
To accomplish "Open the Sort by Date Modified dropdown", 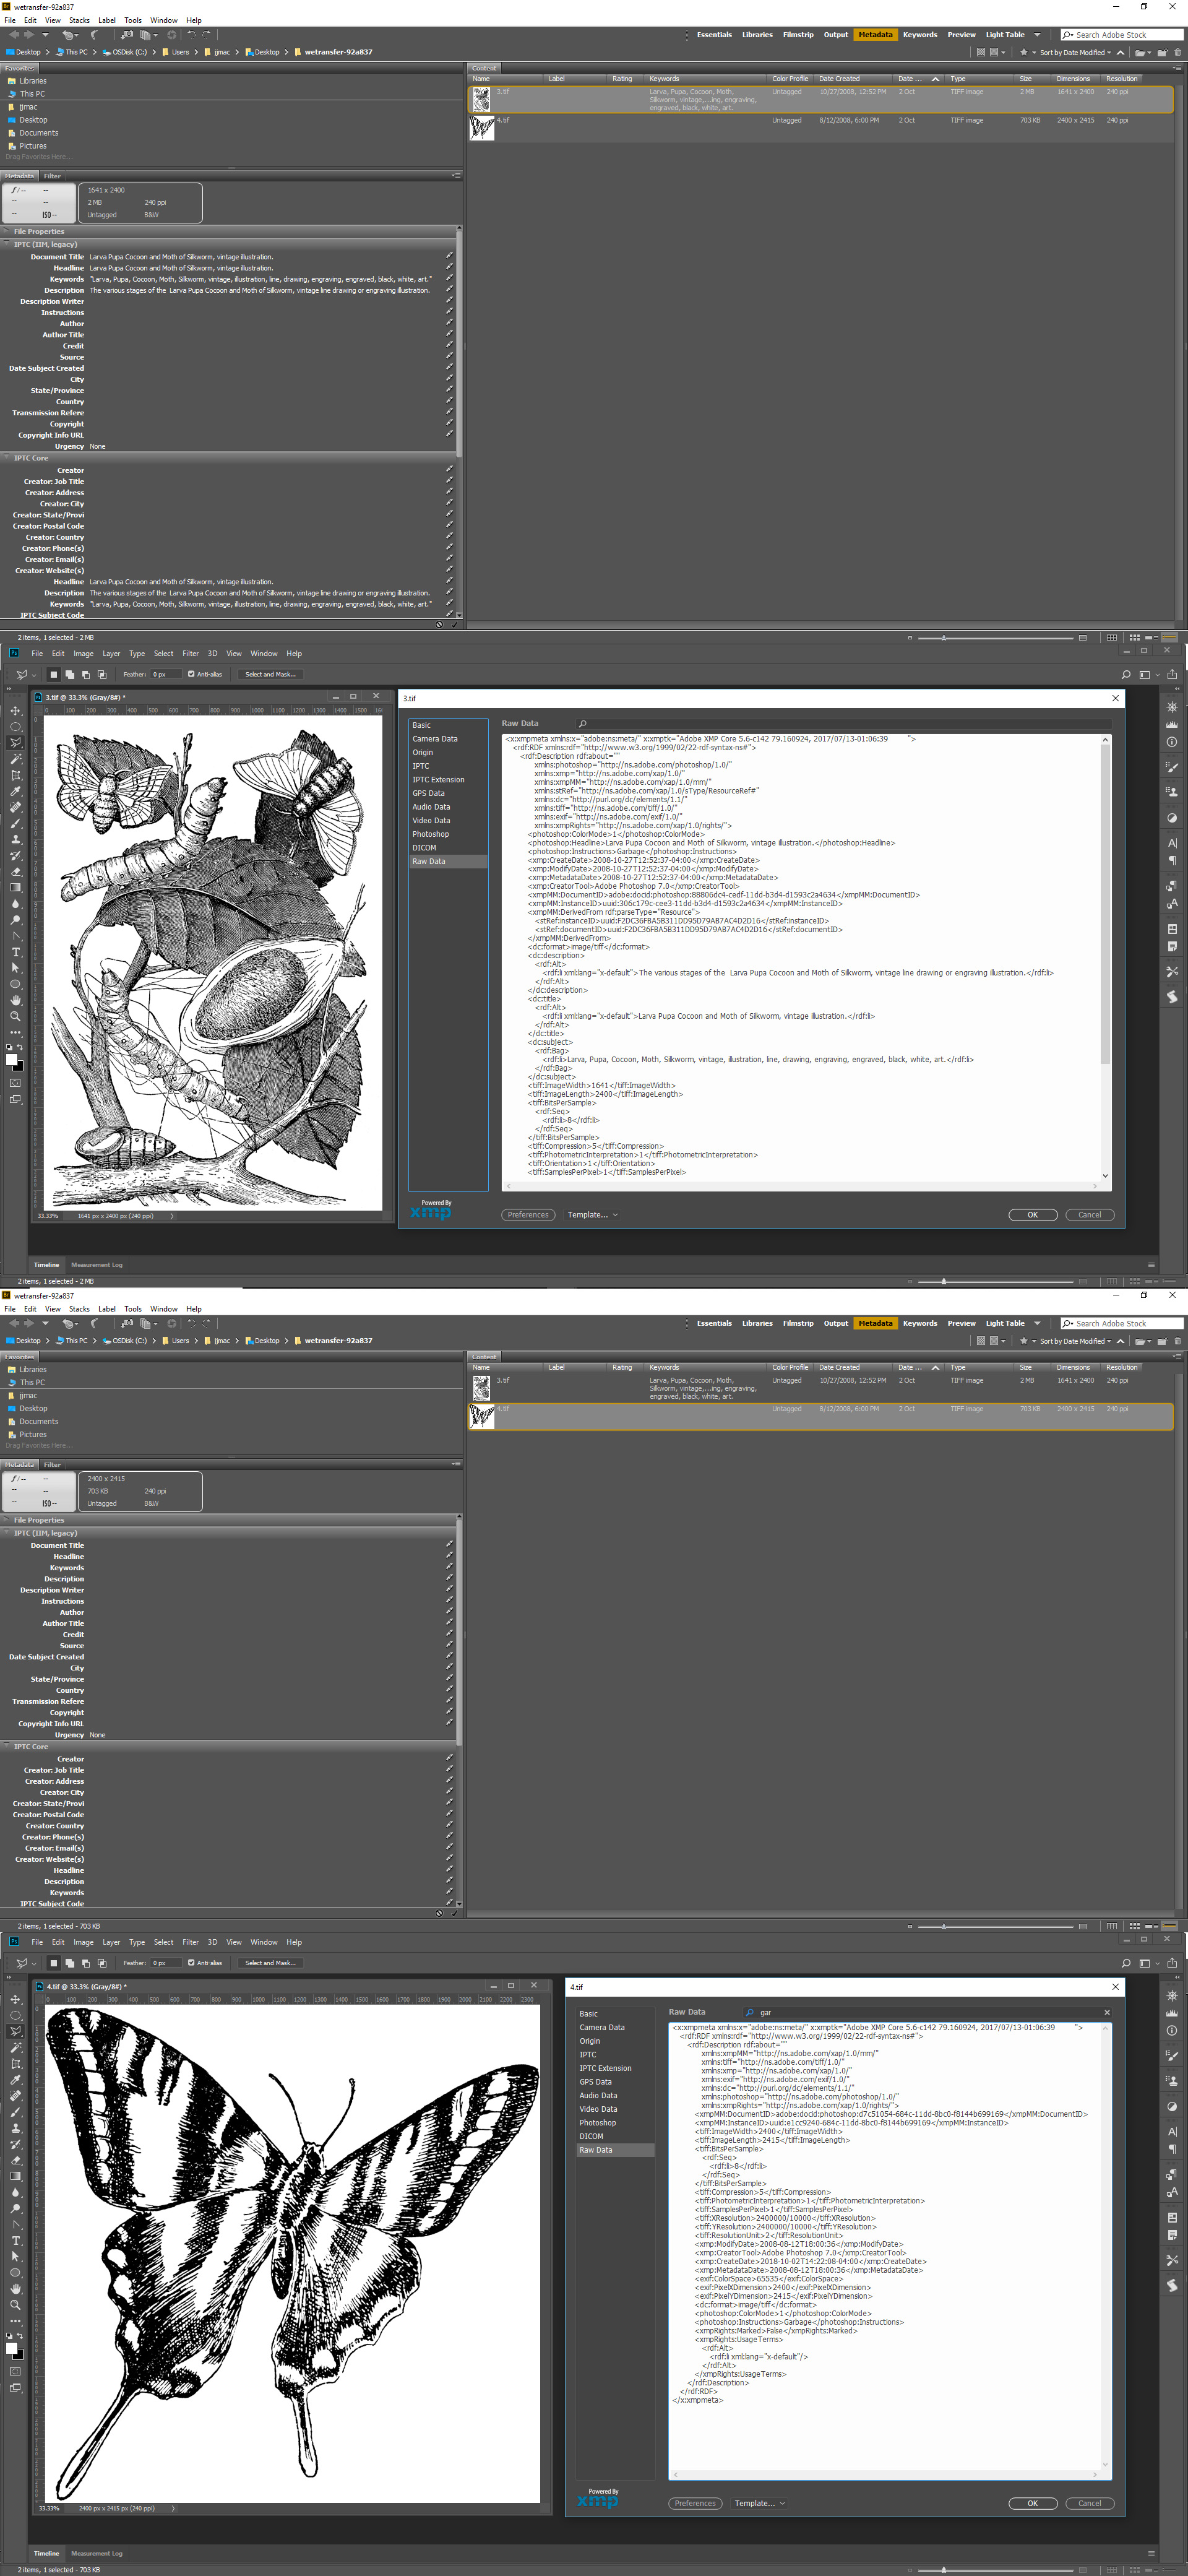I will [1073, 52].
